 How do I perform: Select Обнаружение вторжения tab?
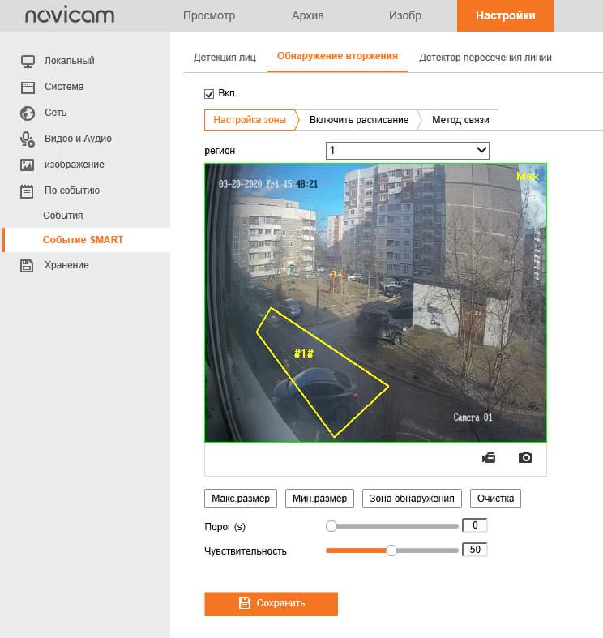tap(337, 56)
